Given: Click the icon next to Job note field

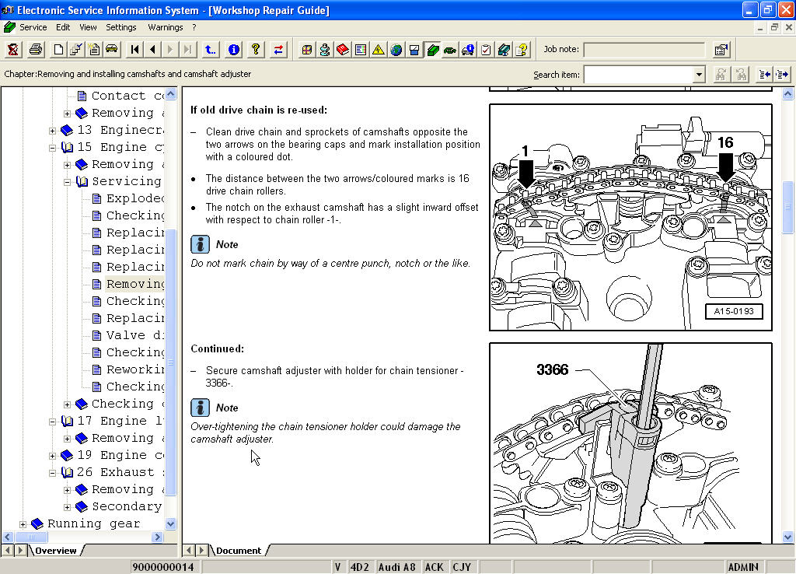Looking at the screenshot, I should click(x=721, y=50).
